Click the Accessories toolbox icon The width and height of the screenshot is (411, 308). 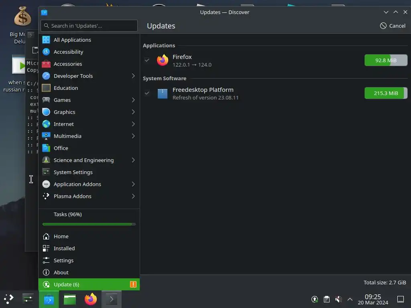(x=46, y=64)
